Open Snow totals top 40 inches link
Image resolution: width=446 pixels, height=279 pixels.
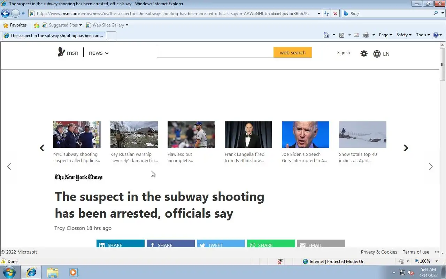click(x=358, y=157)
